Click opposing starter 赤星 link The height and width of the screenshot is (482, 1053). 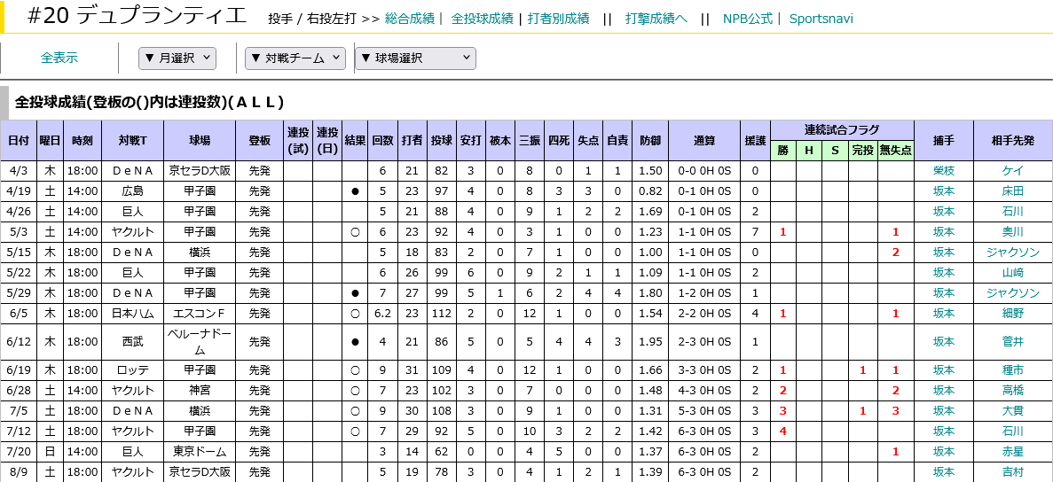(1012, 452)
